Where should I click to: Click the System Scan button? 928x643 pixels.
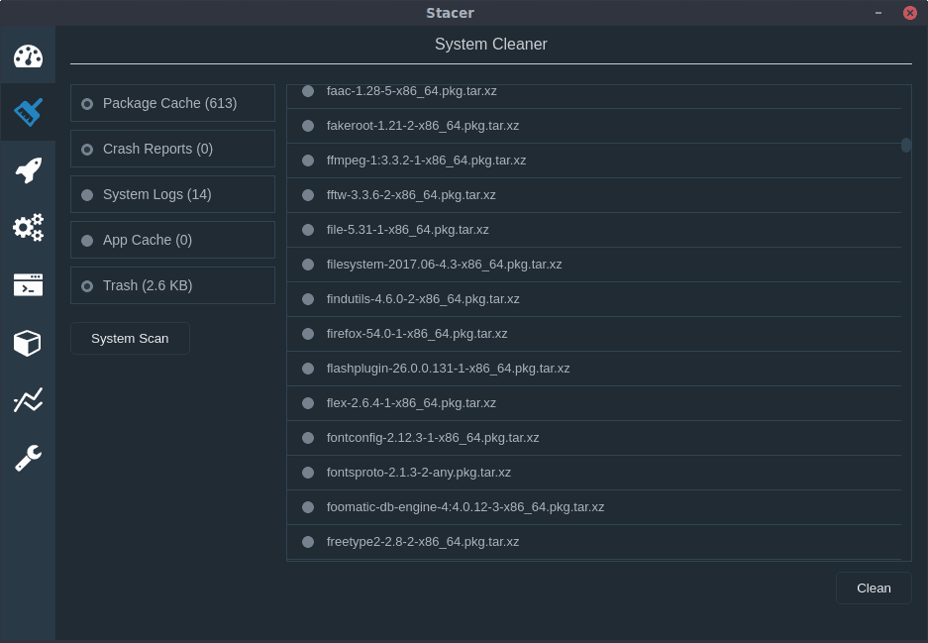130,338
